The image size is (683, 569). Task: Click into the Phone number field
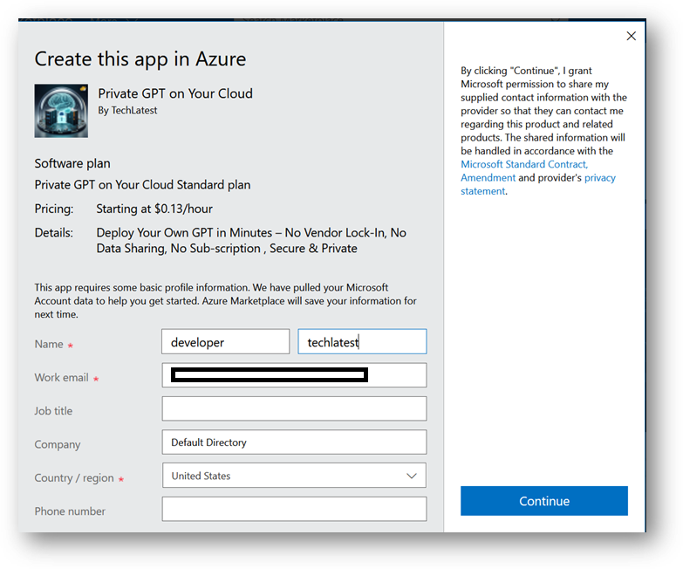tap(294, 509)
